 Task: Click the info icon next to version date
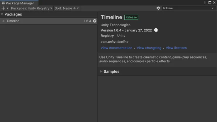pos(156,30)
